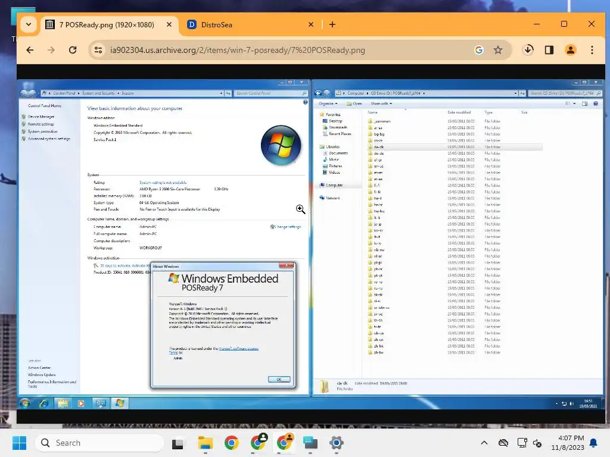Screen dimensions: 610x457
Task: Open Settings gear on the taskbar
Action: pyautogui.click(x=336, y=443)
